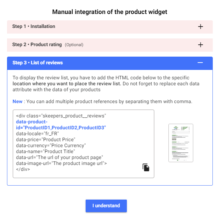Click the data-url product page line
Viewport: 217px width, 216px height.
click(59, 157)
